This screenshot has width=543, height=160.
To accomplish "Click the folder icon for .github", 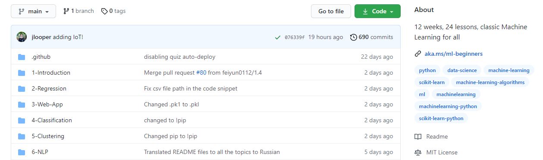I will (x=22, y=57).
